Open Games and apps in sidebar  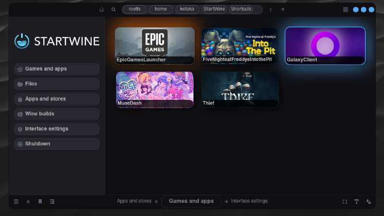[x=57, y=69]
